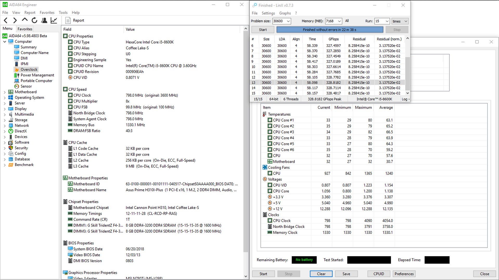Click Start button in LinX
The image size is (499, 280).
click(x=263, y=30)
